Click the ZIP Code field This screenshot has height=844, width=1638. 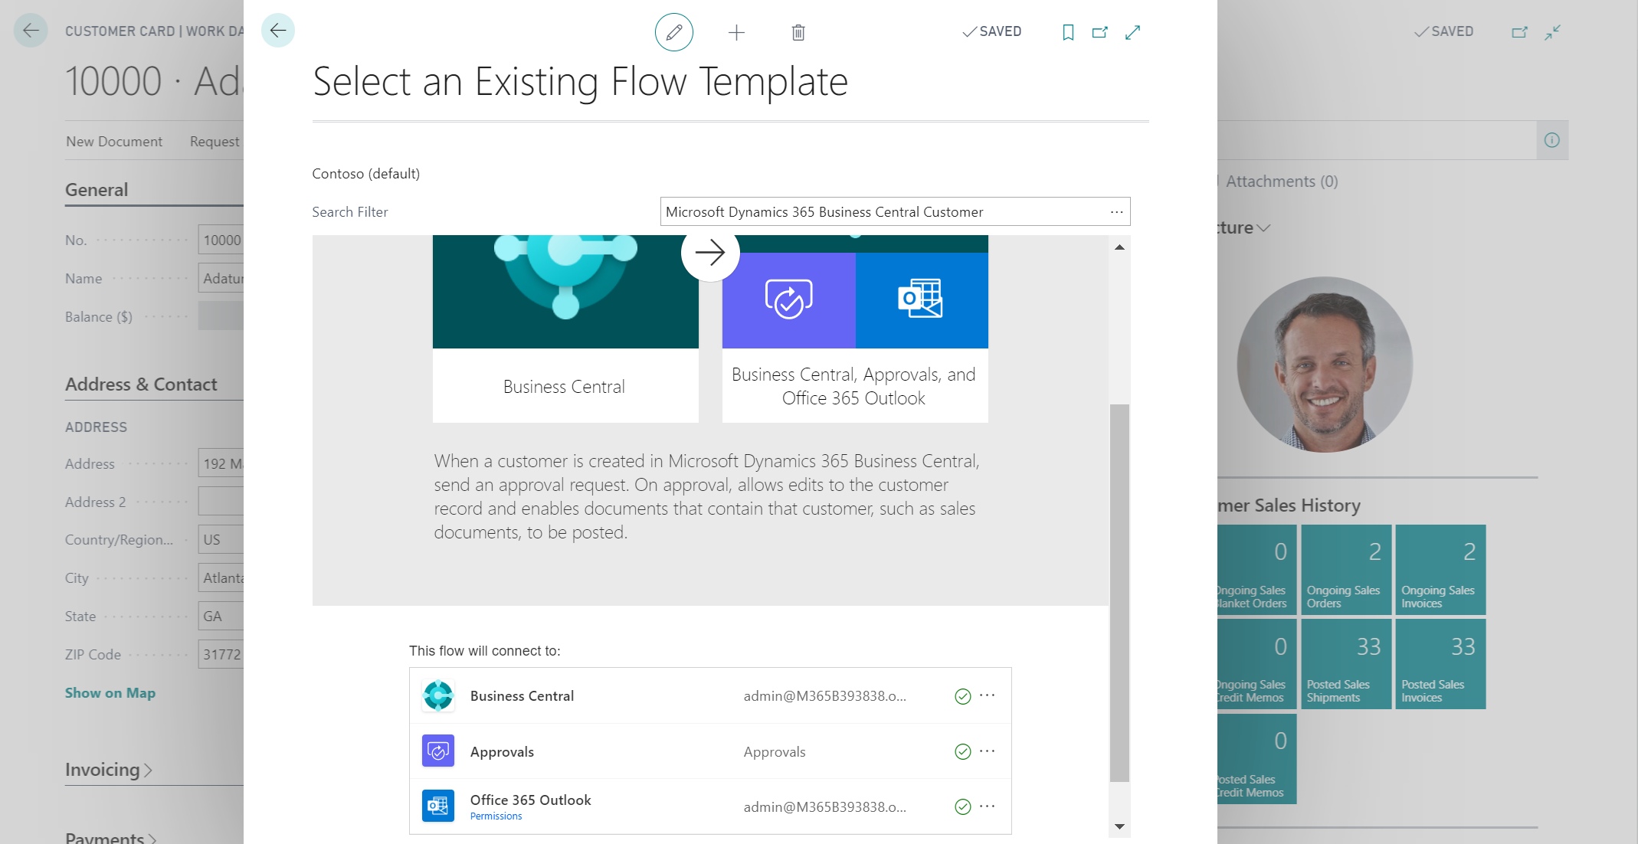click(x=221, y=655)
